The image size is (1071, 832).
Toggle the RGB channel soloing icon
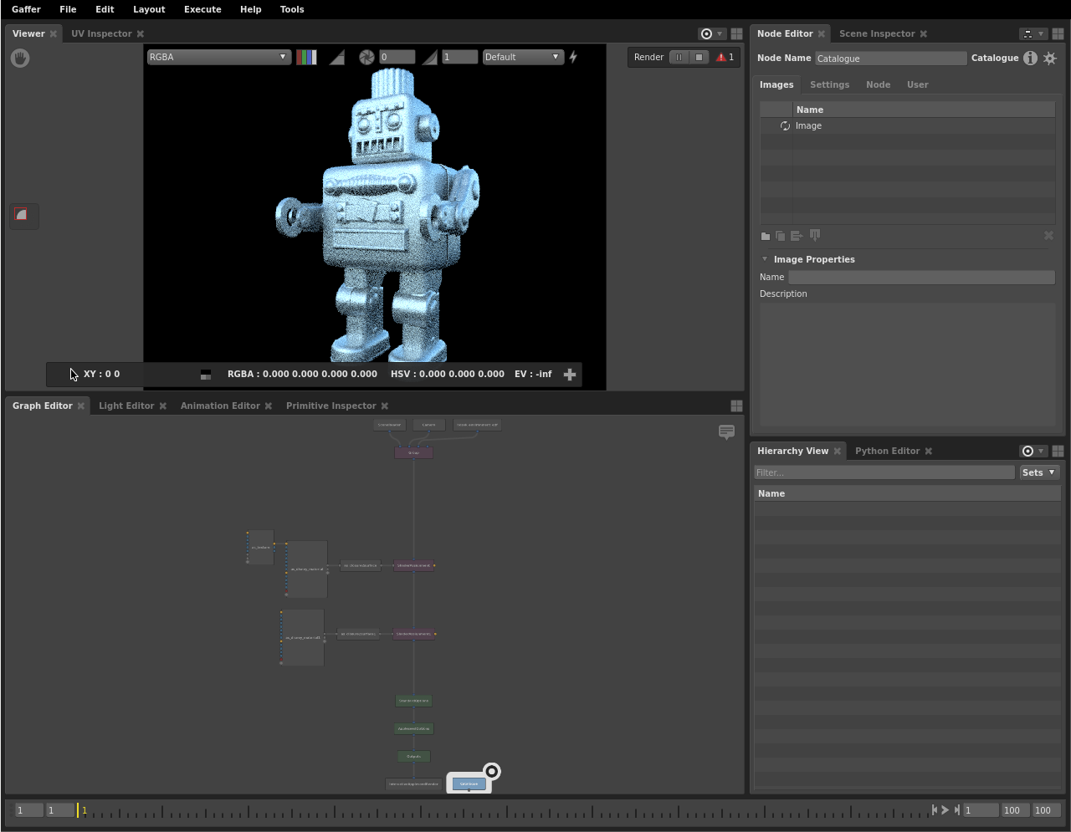point(306,57)
